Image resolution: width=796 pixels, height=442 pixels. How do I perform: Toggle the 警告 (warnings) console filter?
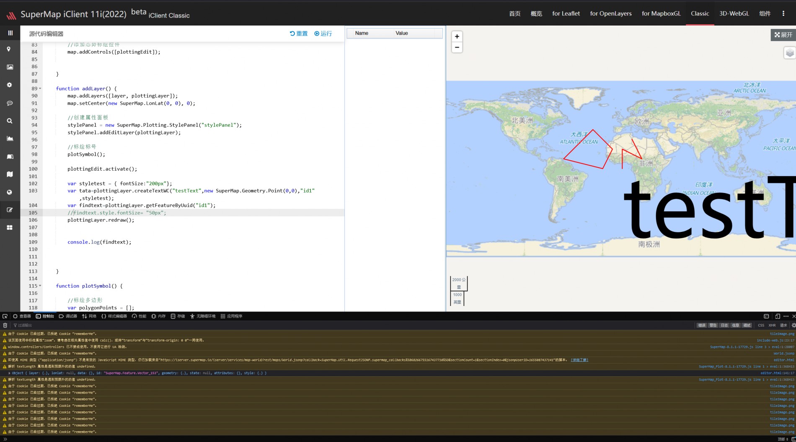[x=713, y=325]
